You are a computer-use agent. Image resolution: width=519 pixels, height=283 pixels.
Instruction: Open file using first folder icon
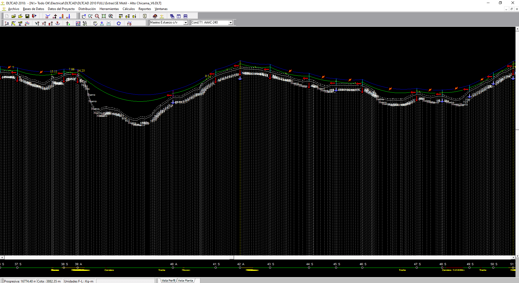[x=14, y=16]
